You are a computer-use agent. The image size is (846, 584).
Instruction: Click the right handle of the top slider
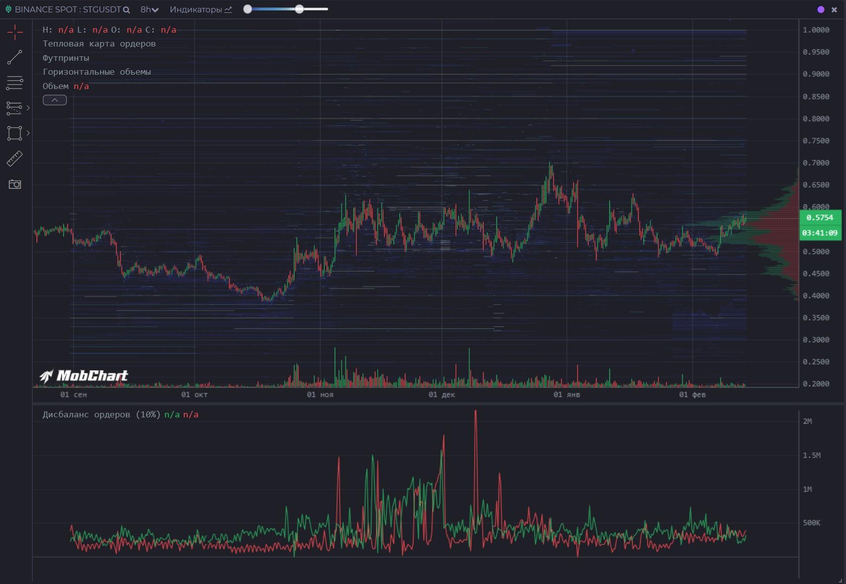pos(299,9)
